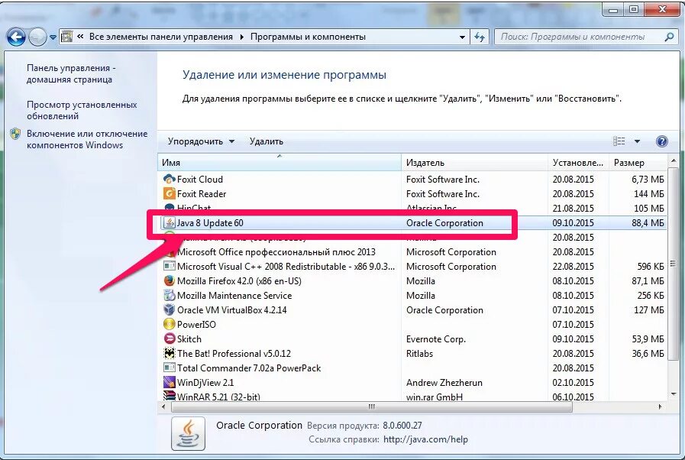685x460 pixels.
Task: Sort by the Имя column header
Action: [279, 163]
